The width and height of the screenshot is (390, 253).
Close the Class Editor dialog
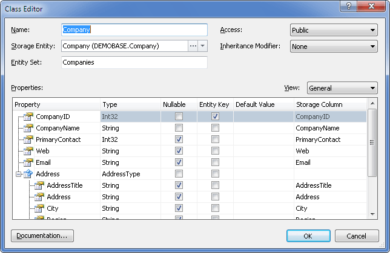(371, 6)
